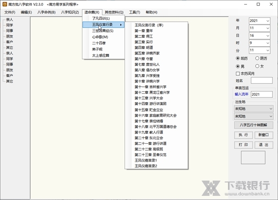Open the 编辑(E) menu
The width and height of the screenshot is (278, 200).
tap(26, 12)
